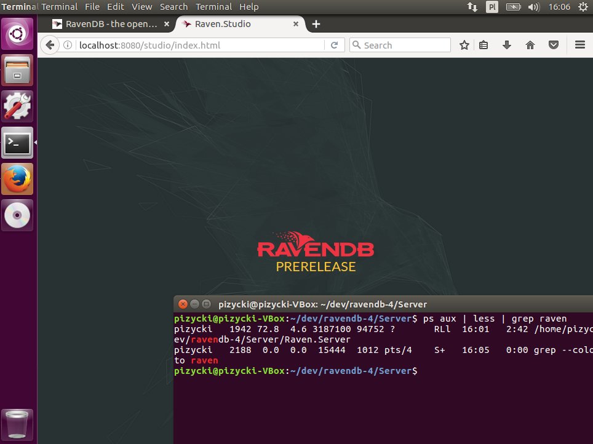Go back with Firefox back arrow
Image resolution: width=593 pixels, height=444 pixels.
(x=50, y=46)
